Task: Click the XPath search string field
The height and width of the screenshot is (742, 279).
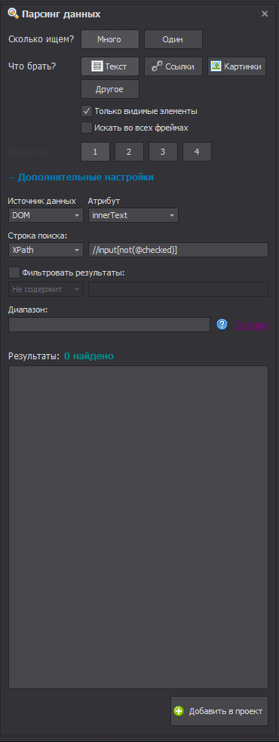Action: [178, 250]
